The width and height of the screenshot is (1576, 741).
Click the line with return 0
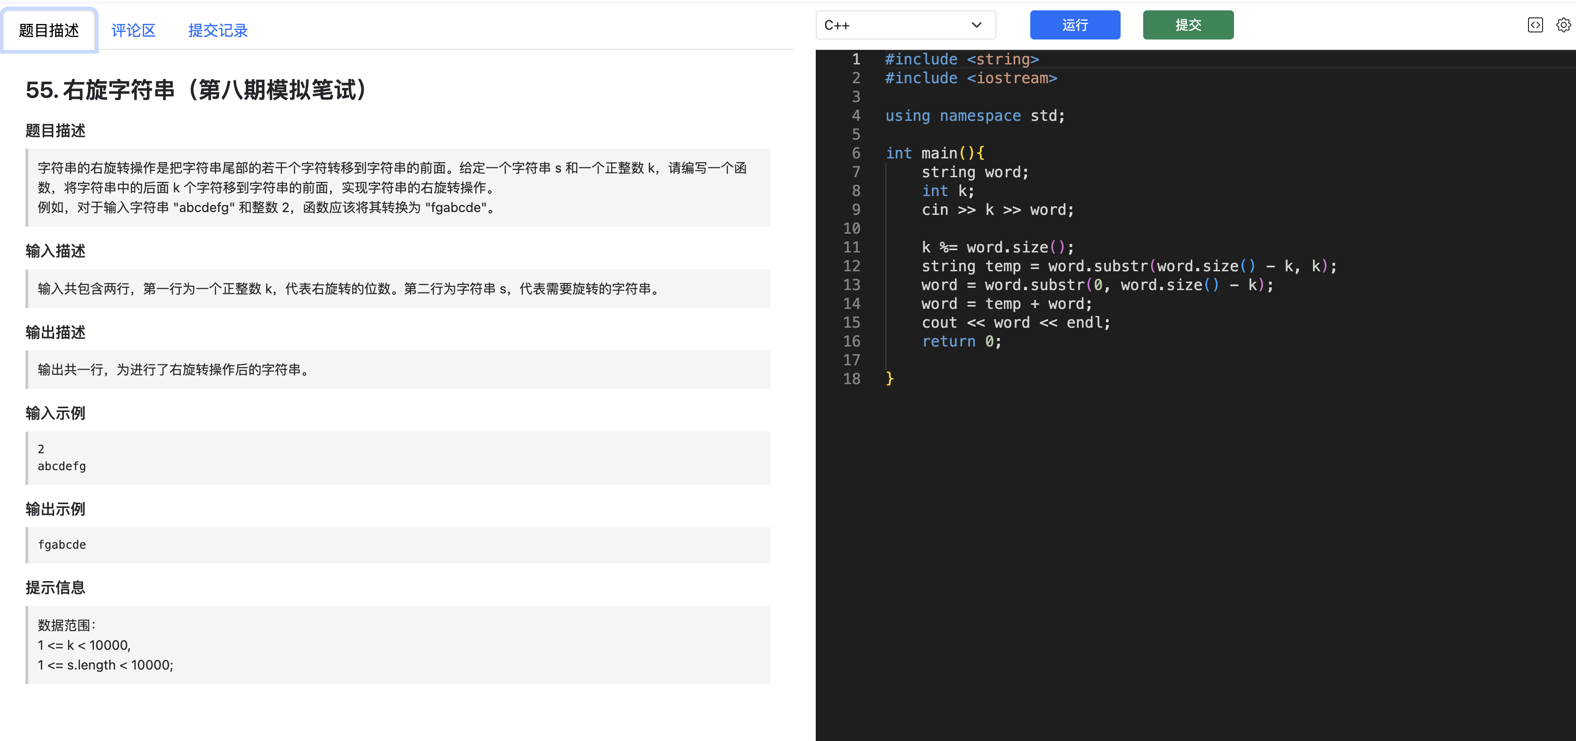coord(961,341)
